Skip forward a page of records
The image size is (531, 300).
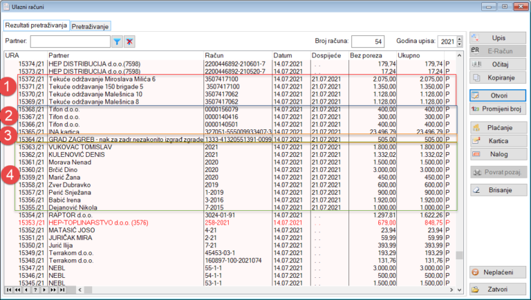53,290
